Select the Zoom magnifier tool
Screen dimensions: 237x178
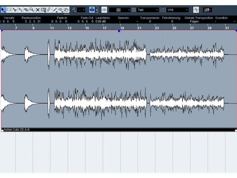click(x=32, y=10)
